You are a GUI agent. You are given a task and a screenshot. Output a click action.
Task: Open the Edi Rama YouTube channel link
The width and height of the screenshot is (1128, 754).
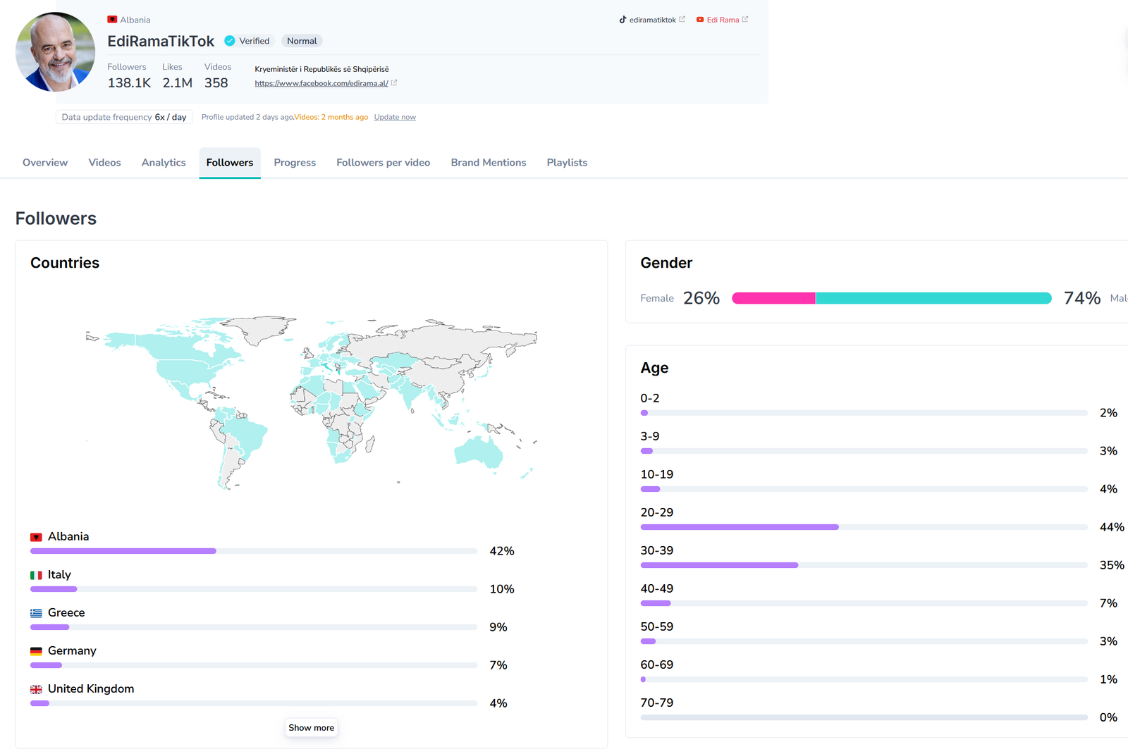tap(722, 20)
